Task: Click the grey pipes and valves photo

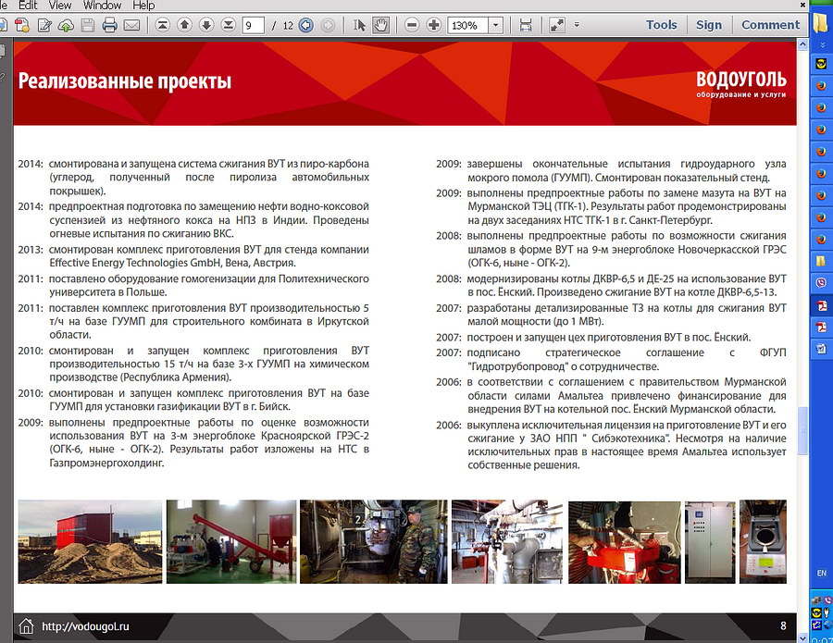Action: click(507, 541)
